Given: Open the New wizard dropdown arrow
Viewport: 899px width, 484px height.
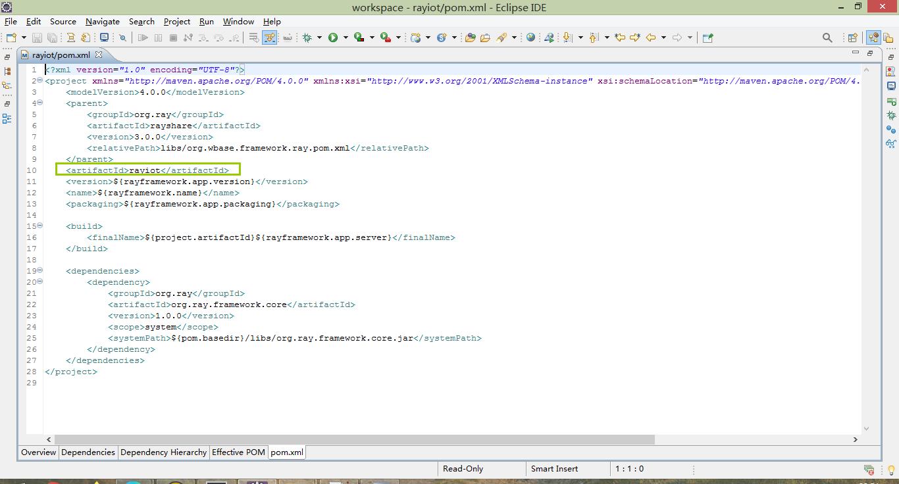Looking at the screenshot, I should point(24,37).
